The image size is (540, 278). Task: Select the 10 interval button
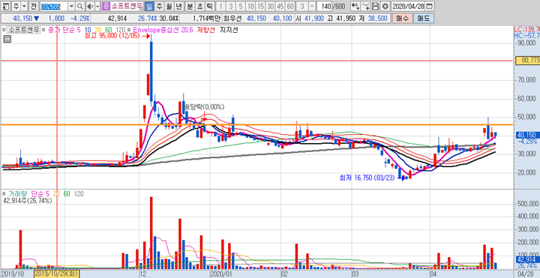click(250, 6)
